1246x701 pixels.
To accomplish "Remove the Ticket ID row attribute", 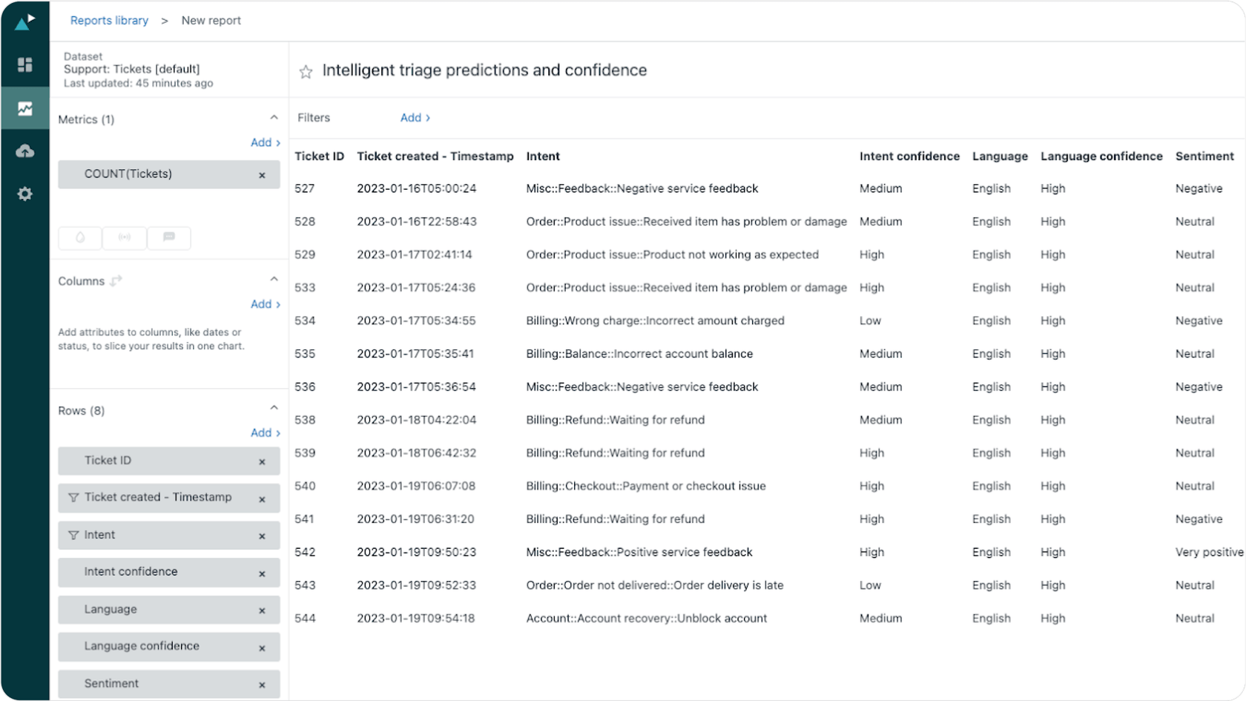I will [x=262, y=461].
